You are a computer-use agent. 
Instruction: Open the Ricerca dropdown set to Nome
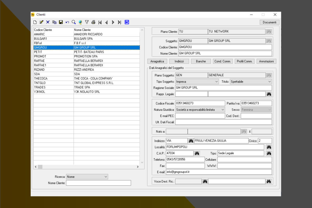(x=106, y=177)
